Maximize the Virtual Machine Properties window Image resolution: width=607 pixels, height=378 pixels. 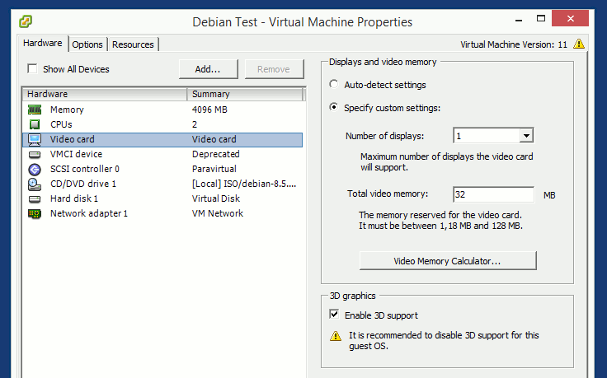tap(541, 19)
